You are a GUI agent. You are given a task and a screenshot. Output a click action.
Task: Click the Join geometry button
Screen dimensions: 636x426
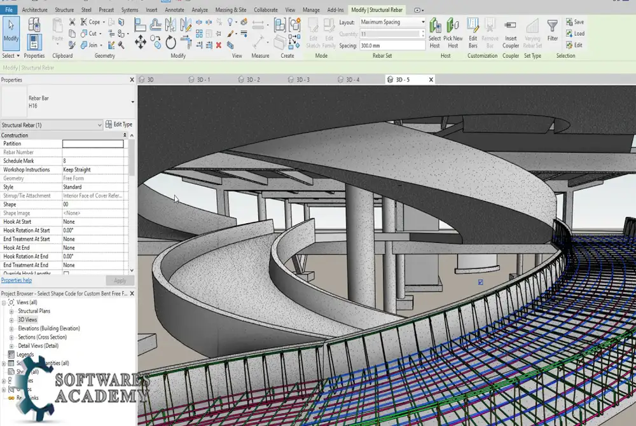[x=89, y=45]
